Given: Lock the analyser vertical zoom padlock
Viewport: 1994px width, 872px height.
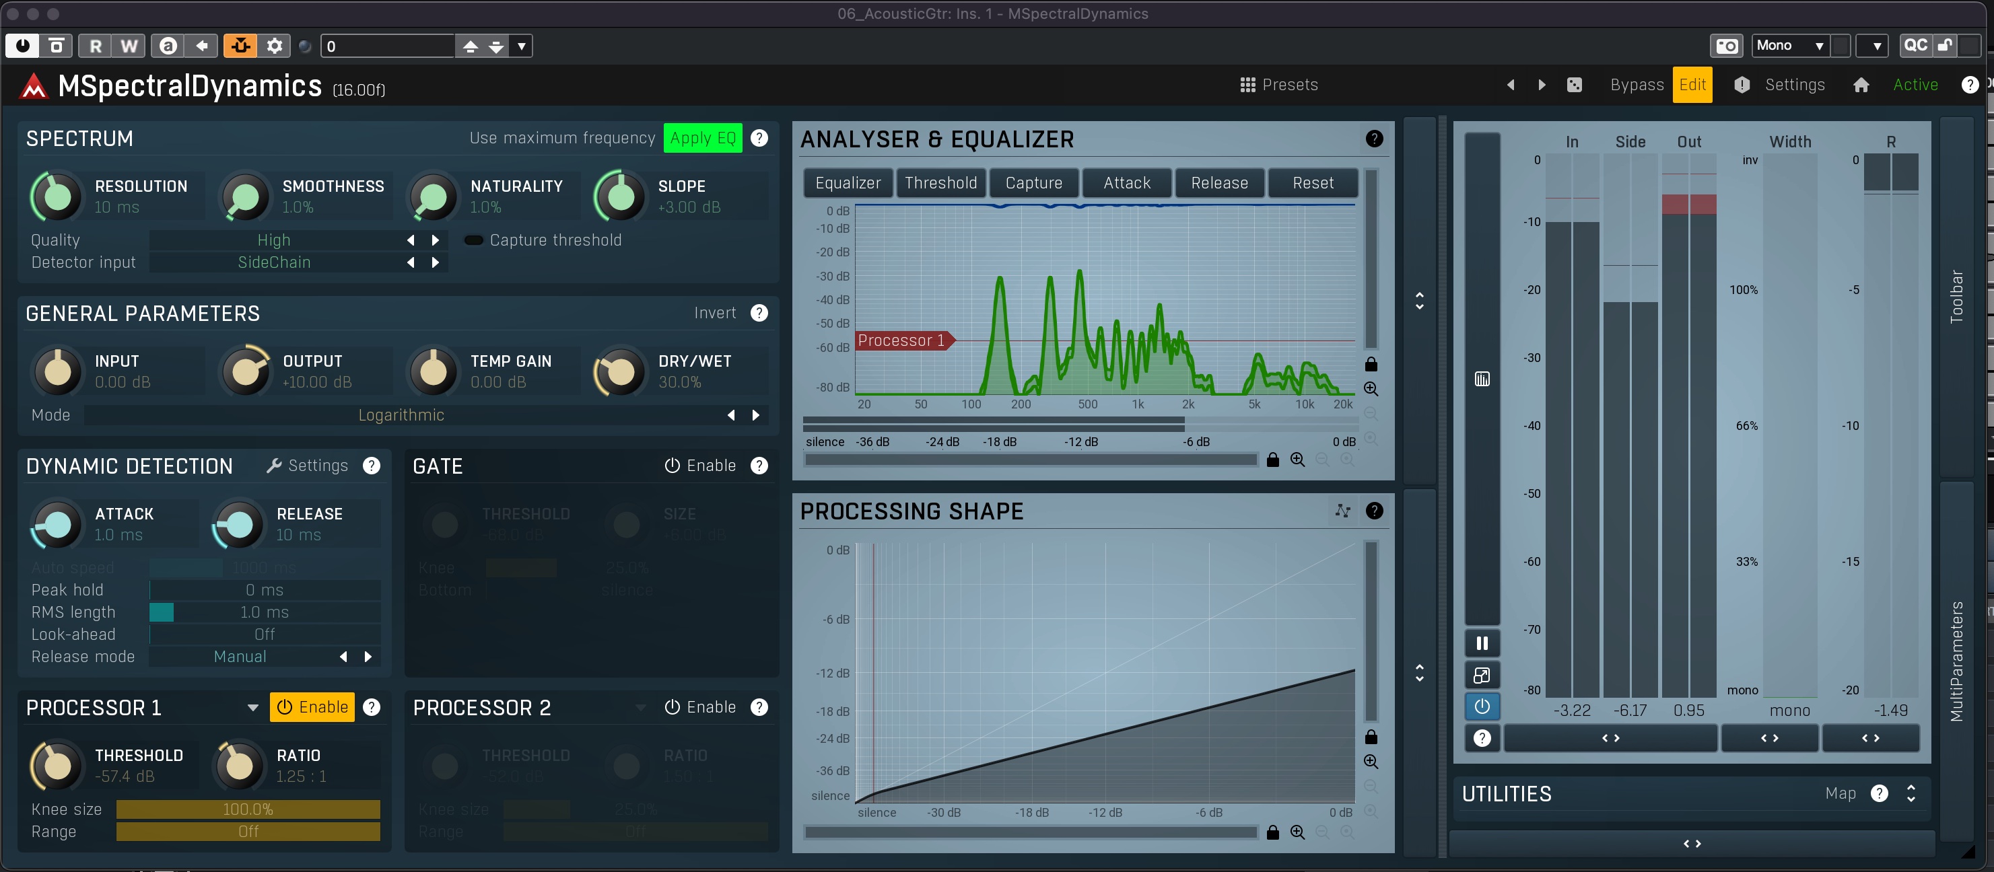Looking at the screenshot, I should (x=1371, y=363).
